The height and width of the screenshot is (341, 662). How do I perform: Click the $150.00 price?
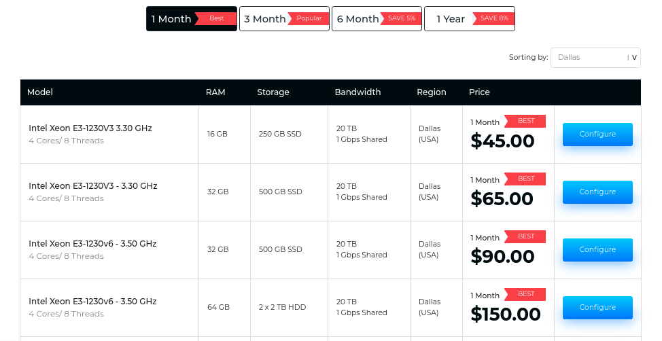[506, 315]
